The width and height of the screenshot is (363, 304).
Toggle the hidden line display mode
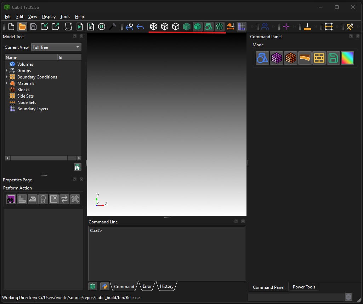164,27
